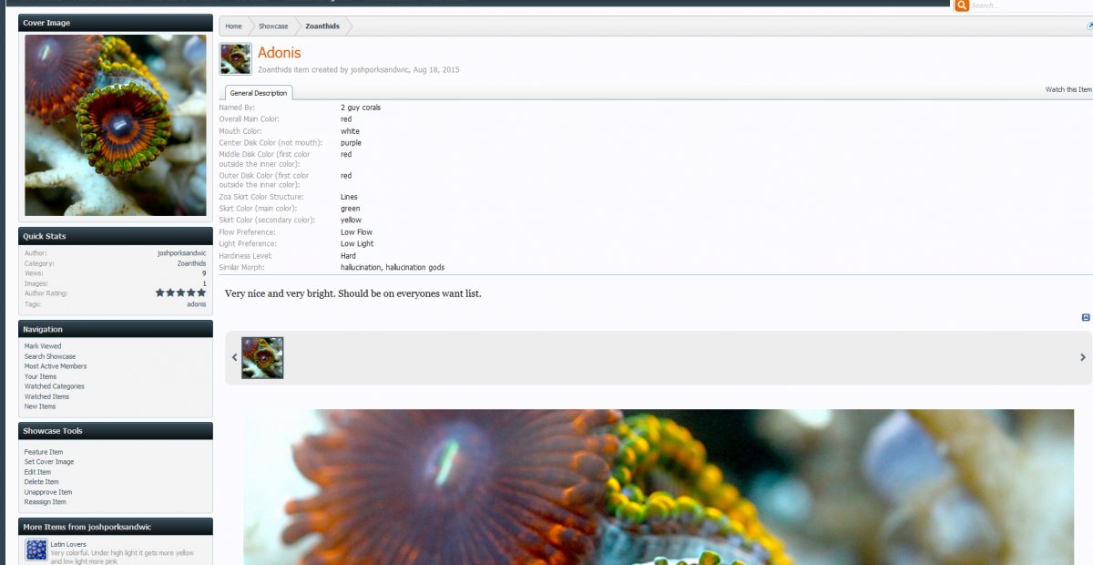Select the General Description tab
The height and width of the screenshot is (565, 1093).
tap(259, 93)
